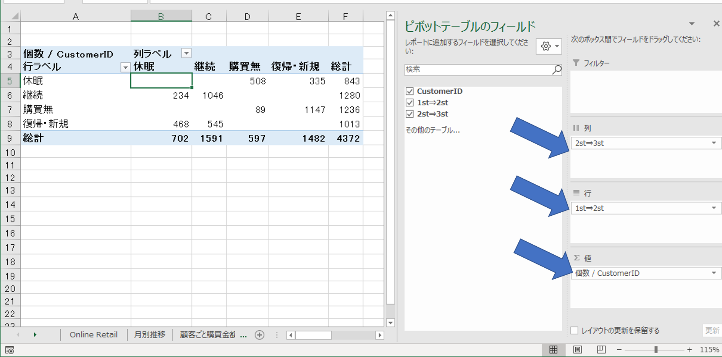Close the PivotTable Fields pane
The height and width of the screenshot is (357, 722).
[x=716, y=24]
